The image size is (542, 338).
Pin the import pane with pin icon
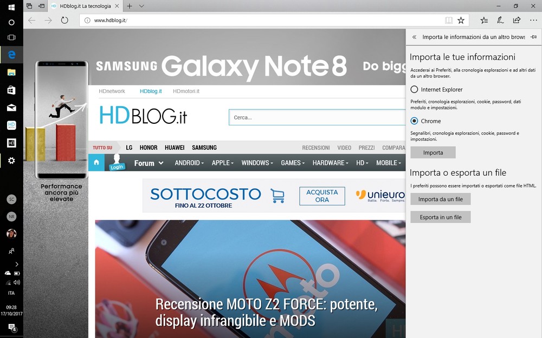pos(533,37)
